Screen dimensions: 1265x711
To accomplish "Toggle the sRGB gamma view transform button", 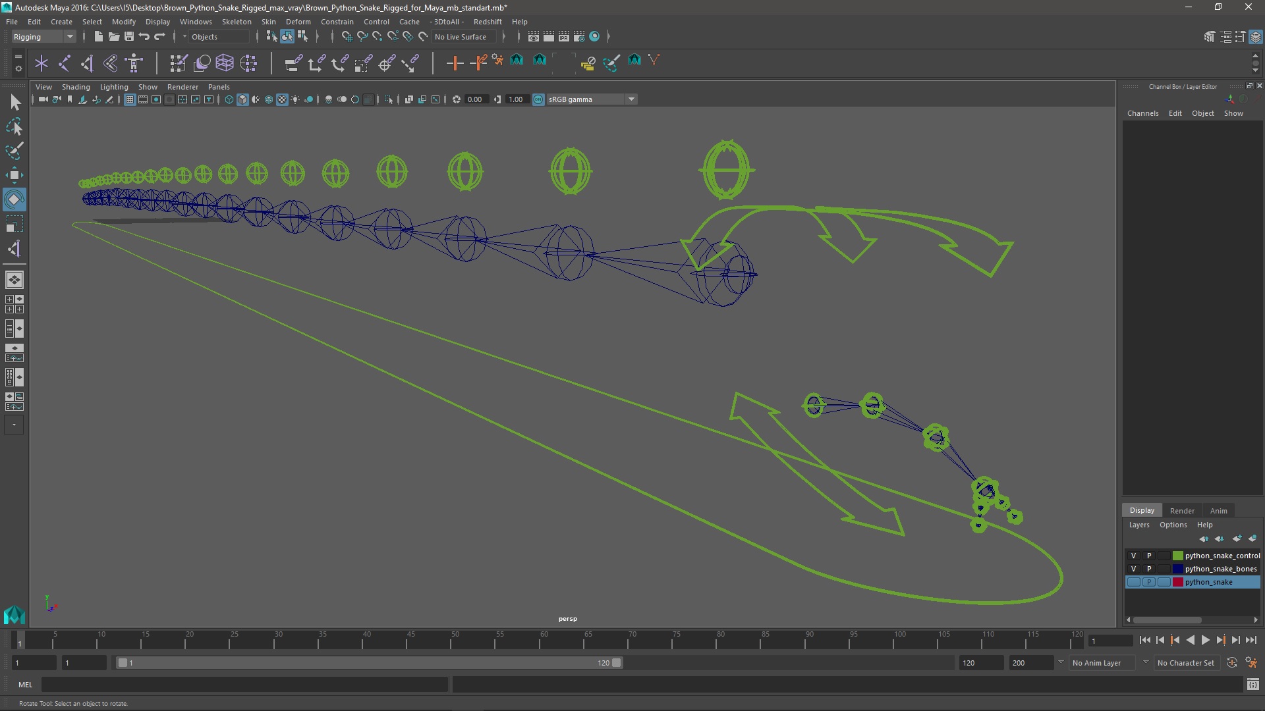I will tap(538, 99).
